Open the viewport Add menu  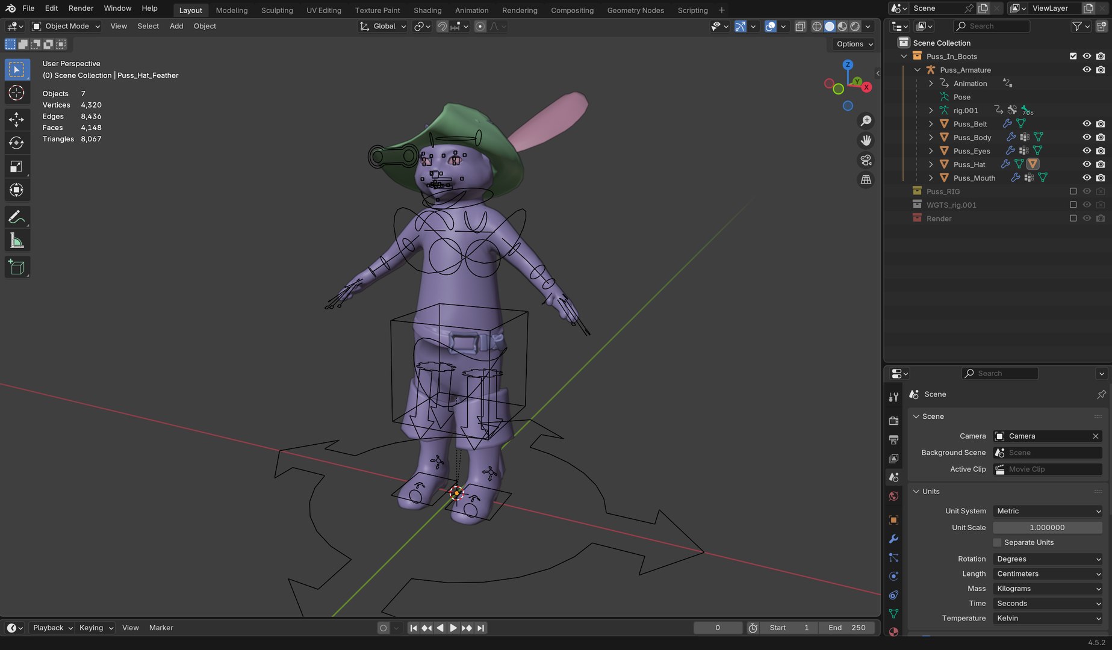point(176,26)
